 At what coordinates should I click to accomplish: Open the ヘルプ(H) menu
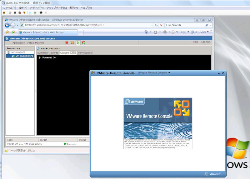pyautogui.click(x=86, y=7)
